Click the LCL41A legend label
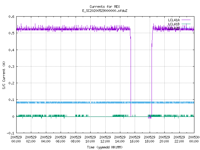This screenshot has height=150, width=200. click(174, 20)
